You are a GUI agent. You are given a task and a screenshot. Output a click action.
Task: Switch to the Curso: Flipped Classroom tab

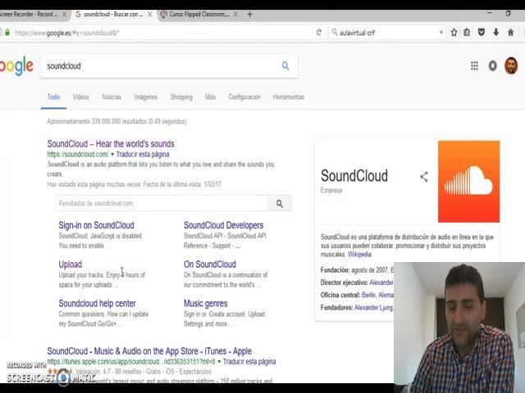coord(199,15)
